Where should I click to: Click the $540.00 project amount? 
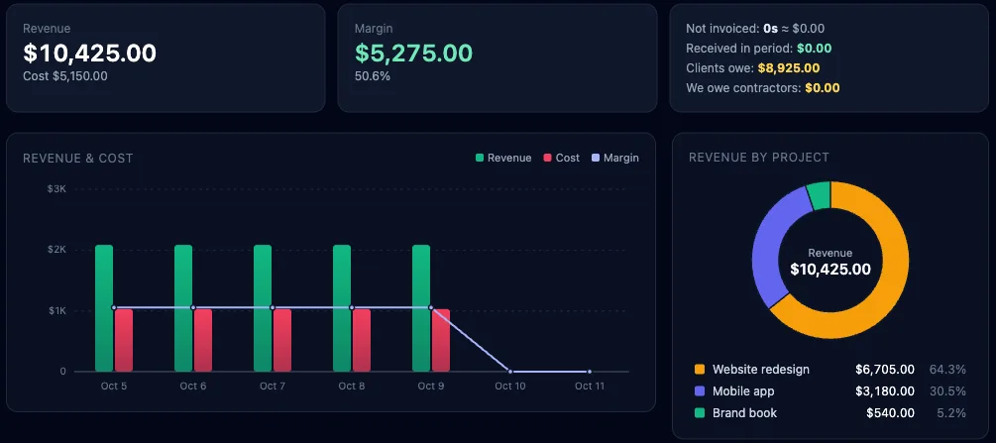(891, 412)
